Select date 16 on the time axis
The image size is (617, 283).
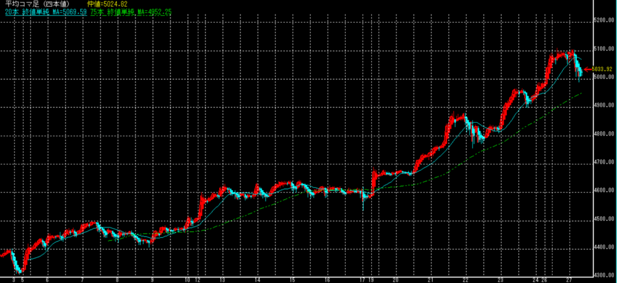click(x=327, y=280)
